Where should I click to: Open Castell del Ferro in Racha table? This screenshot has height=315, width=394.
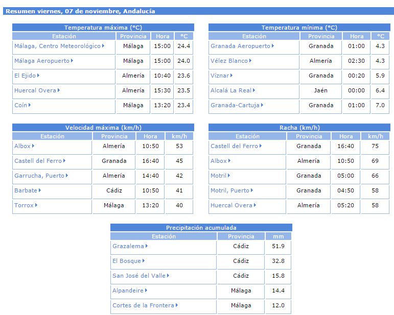pos(236,146)
